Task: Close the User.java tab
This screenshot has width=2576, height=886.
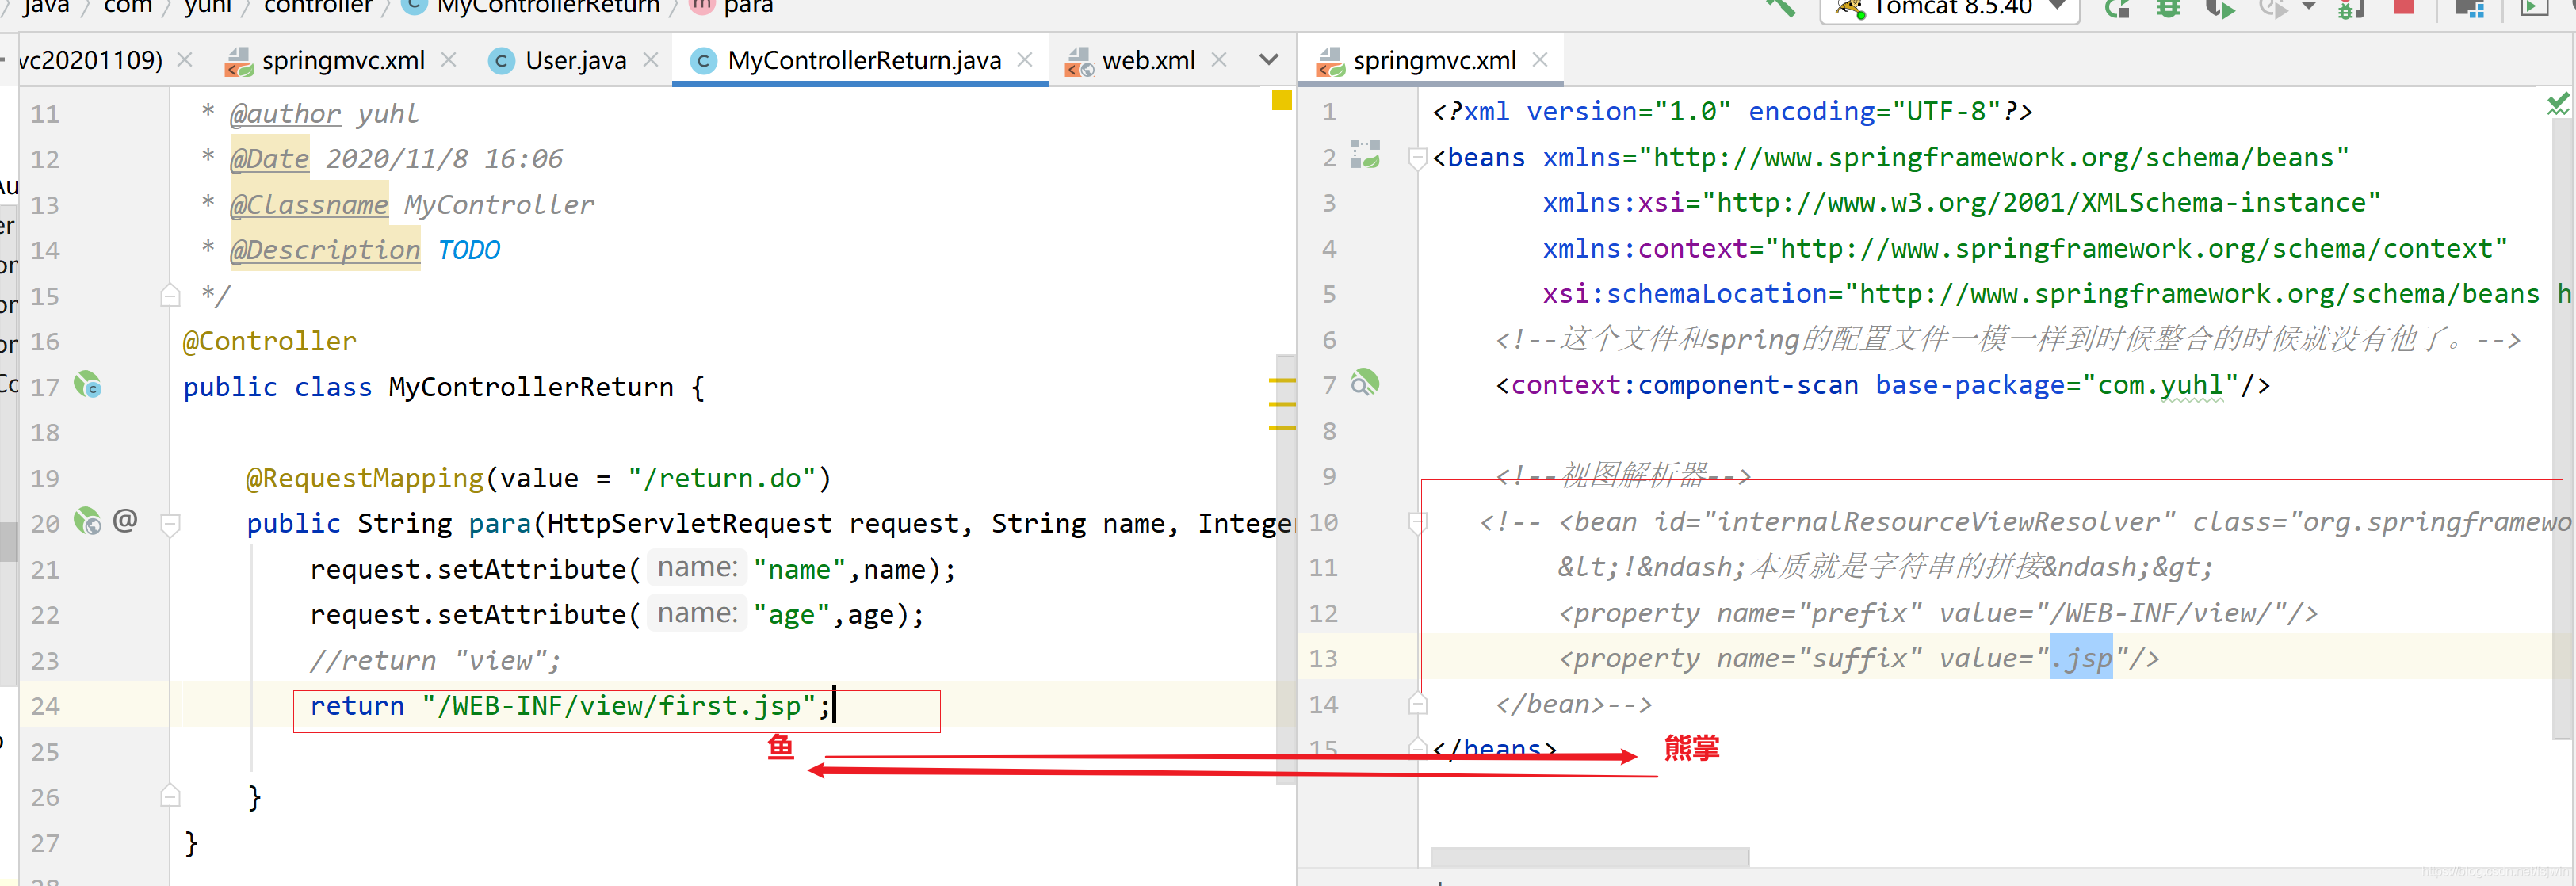Action: pyautogui.click(x=651, y=60)
